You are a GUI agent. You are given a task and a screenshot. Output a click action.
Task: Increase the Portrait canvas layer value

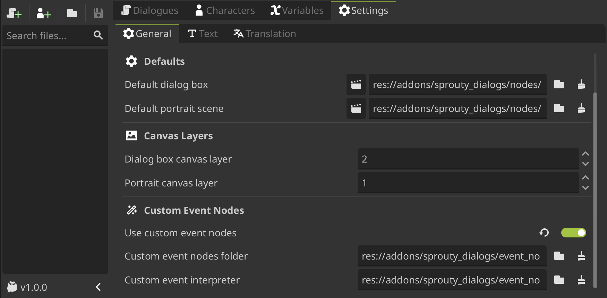pos(585,178)
